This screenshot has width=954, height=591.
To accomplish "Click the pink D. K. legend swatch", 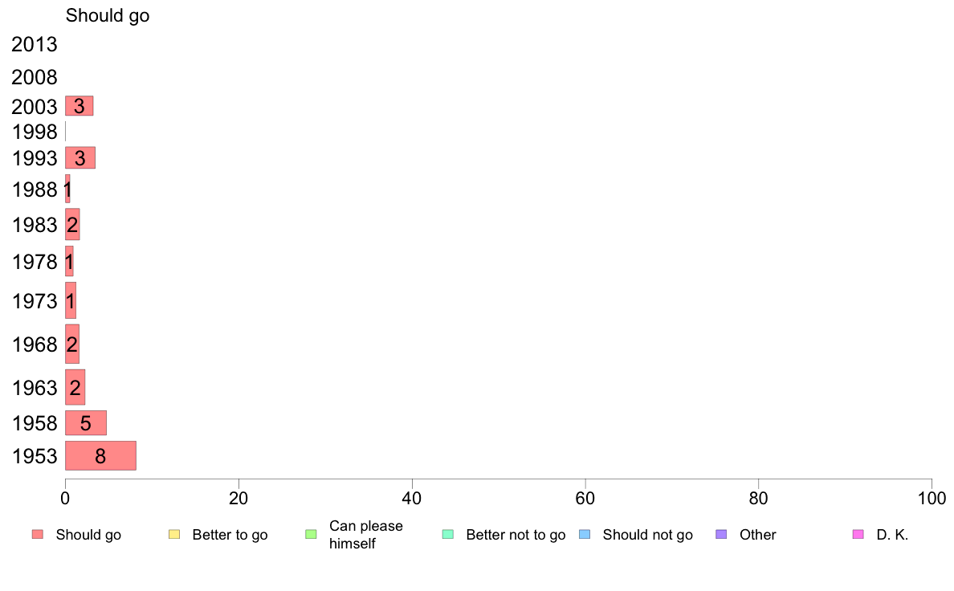I will pos(858,535).
